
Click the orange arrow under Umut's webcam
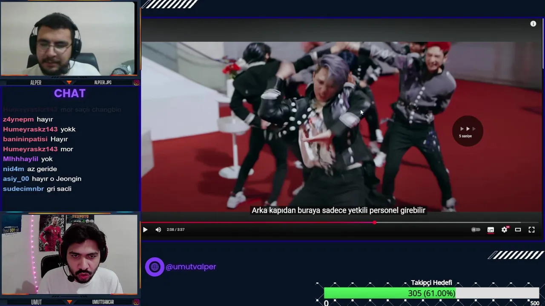point(69,302)
